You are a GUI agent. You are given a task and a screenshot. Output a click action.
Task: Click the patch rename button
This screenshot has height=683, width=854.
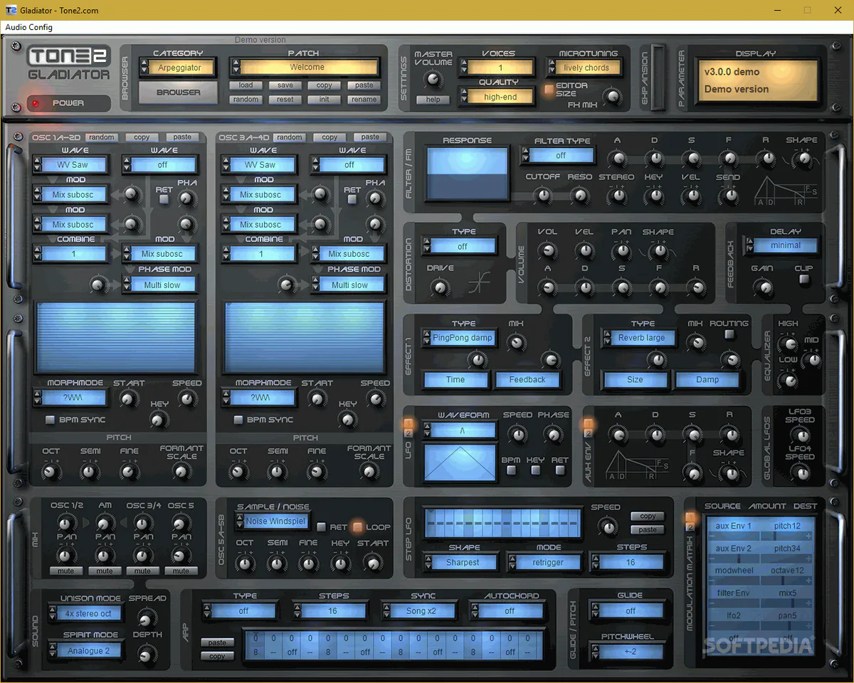364,100
